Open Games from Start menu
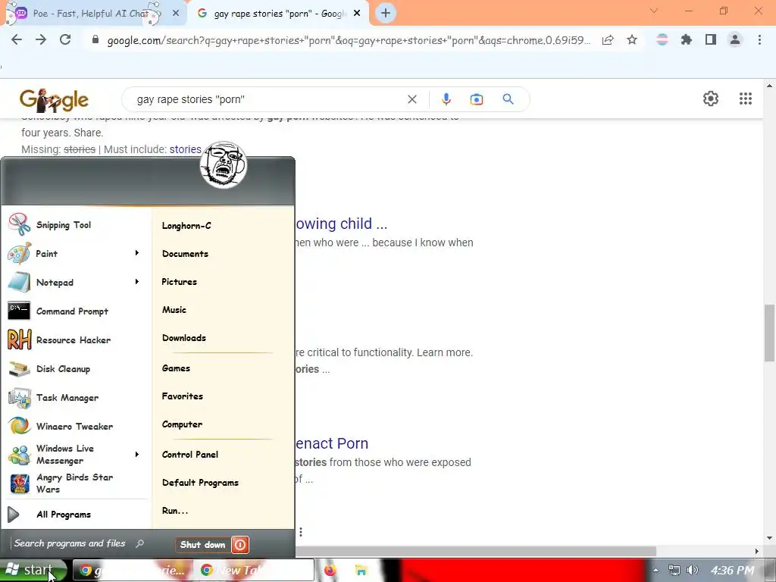 176,368
